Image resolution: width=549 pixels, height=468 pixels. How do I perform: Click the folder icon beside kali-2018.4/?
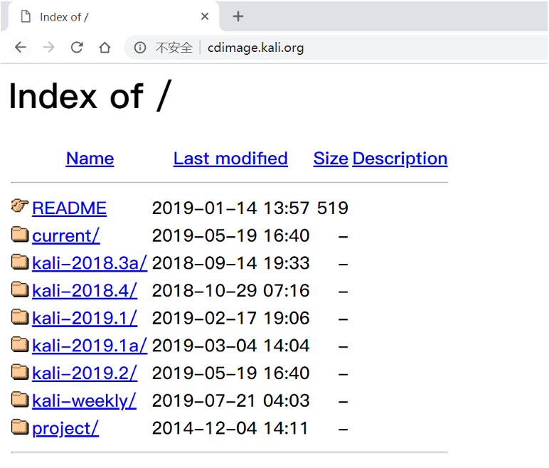(20, 289)
